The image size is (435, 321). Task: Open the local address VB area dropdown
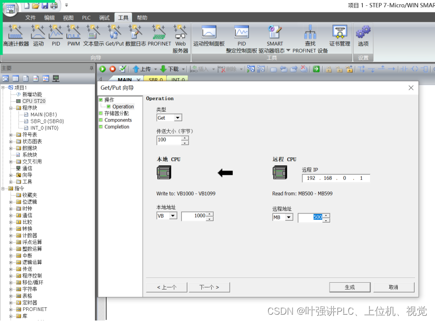coord(173,216)
